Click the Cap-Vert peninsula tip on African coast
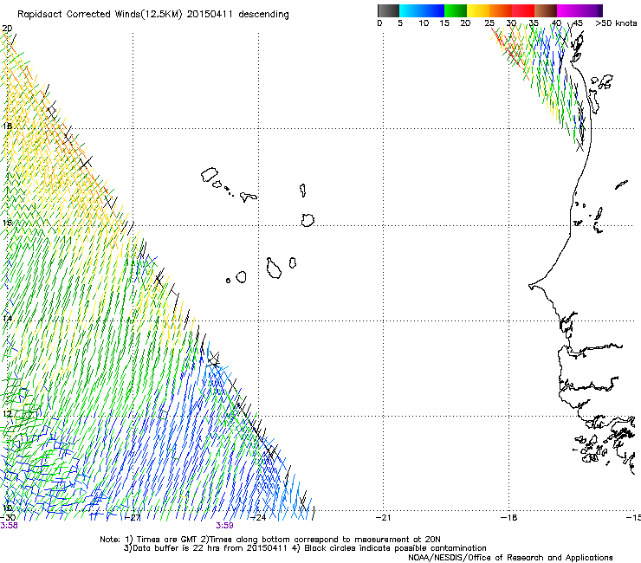Screen dimensions: 641x563 click(532, 287)
